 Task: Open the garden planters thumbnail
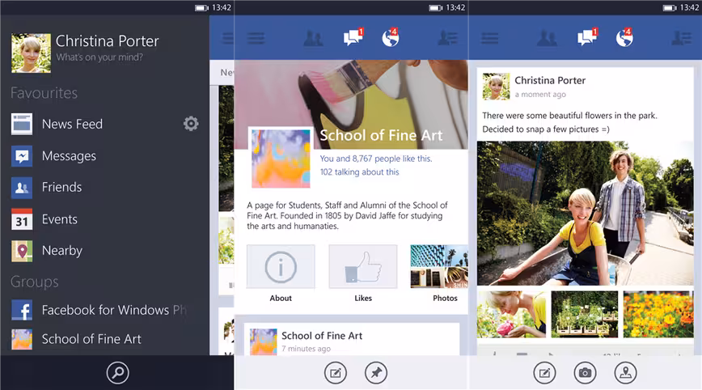point(585,314)
